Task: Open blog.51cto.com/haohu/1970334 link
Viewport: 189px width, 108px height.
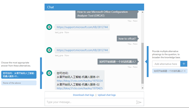Action: (x=80, y=81)
